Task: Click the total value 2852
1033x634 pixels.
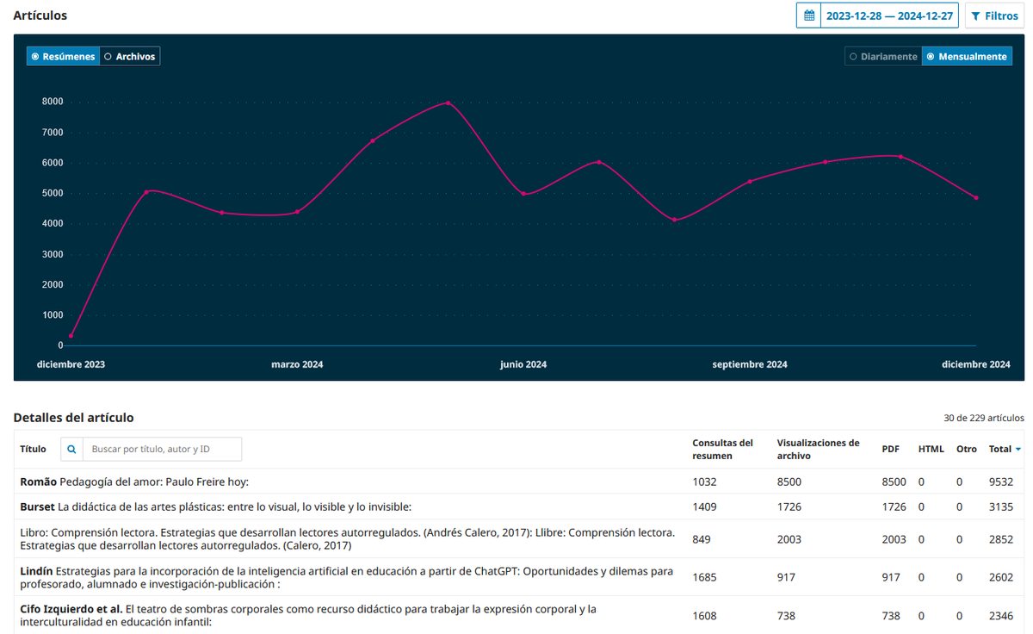Action: (x=1001, y=539)
